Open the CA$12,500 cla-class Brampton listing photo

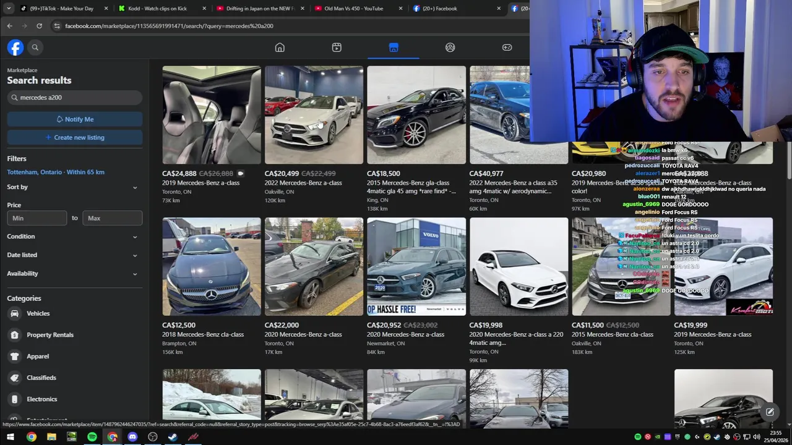pyautogui.click(x=212, y=266)
